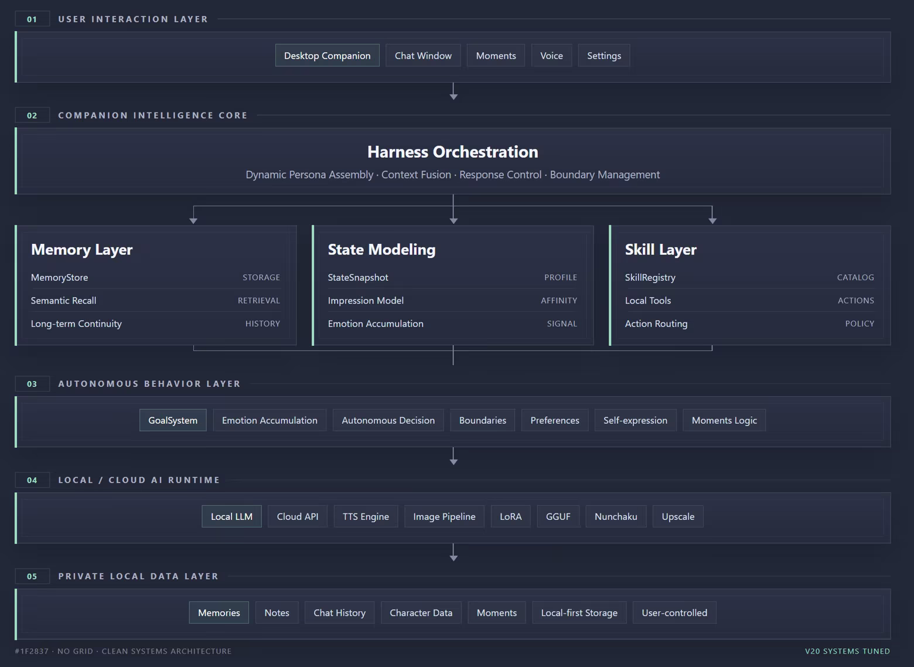Click Emotion Accumulation chip in Autonomous Behavior Layer
Viewport: 914px width, 667px height.
pos(270,420)
